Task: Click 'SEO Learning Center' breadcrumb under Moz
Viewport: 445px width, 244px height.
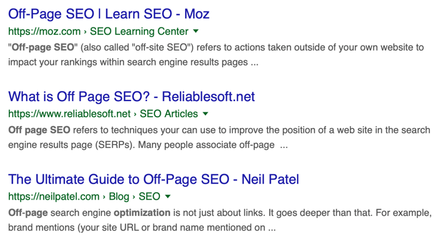Action: pyautogui.click(x=139, y=31)
